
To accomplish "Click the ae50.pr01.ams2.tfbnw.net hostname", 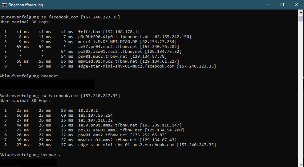I will click(108, 125).
